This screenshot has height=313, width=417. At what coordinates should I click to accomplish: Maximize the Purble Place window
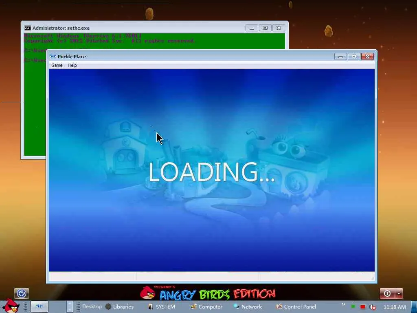pos(354,56)
